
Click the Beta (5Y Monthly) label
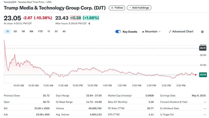tap(118, 102)
